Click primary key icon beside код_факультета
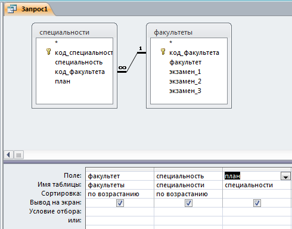Image resolution: width=292 pixels, height=229 pixels. click(163, 52)
